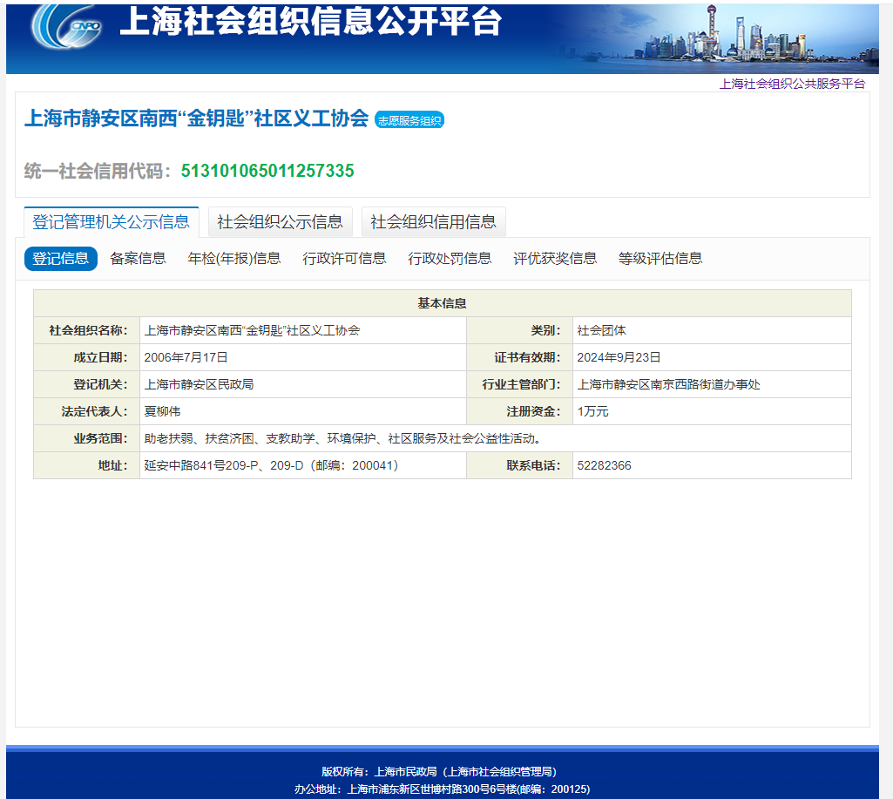This screenshot has width=893, height=799.
Task: Open 年检(年报)信息 sub-tab
Action: (x=234, y=258)
